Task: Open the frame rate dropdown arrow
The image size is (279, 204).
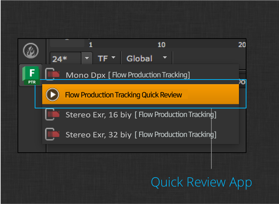Action: point(87,58)
